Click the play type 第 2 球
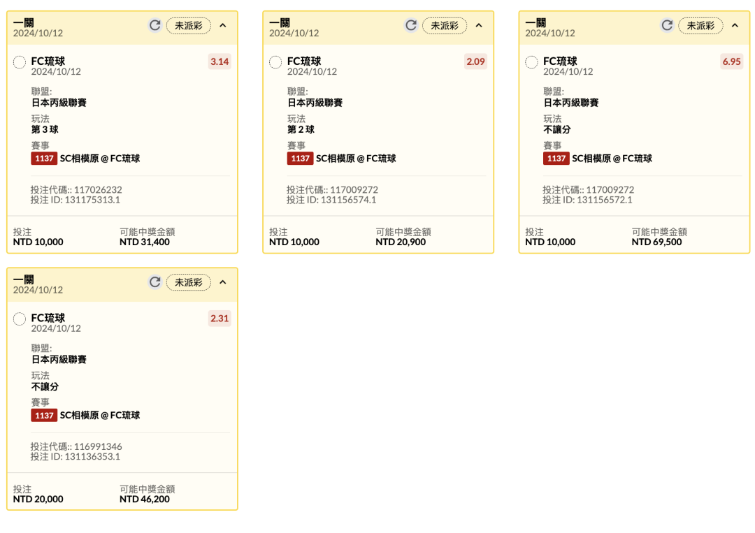The image size is (755, 533). 301,129
